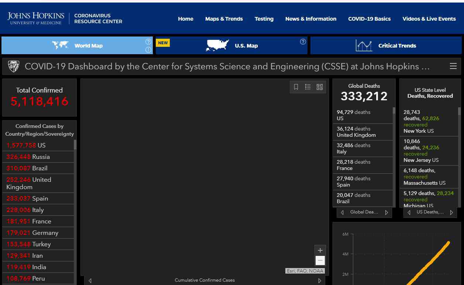This screenshot has width=464, height=285.
Task: Select Peru in confirmed cases list
Action: [x=38, y=278]
